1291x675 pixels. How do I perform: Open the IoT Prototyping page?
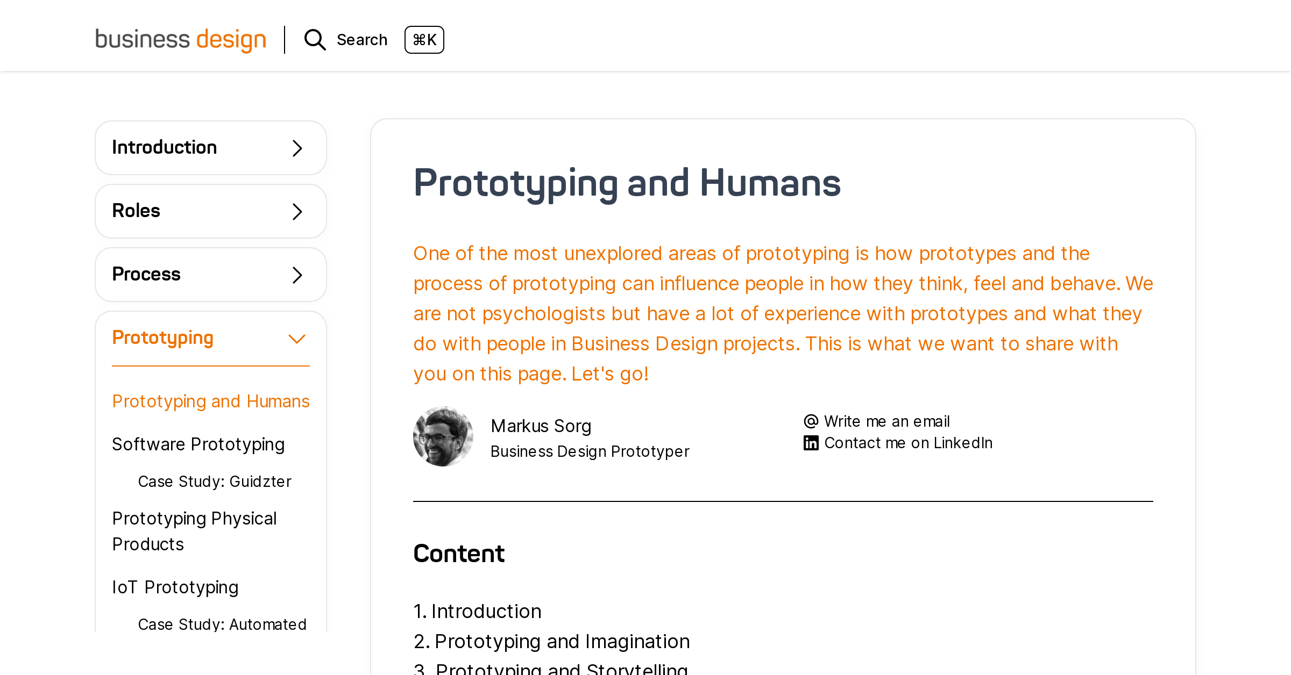coord(175,587)
